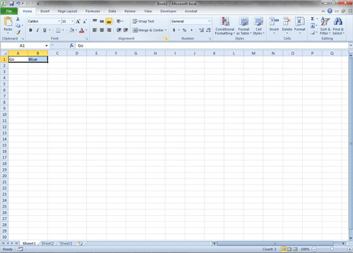Select the Format Painter brush
Screen dimensions: 353x253
tap(18, 32)
